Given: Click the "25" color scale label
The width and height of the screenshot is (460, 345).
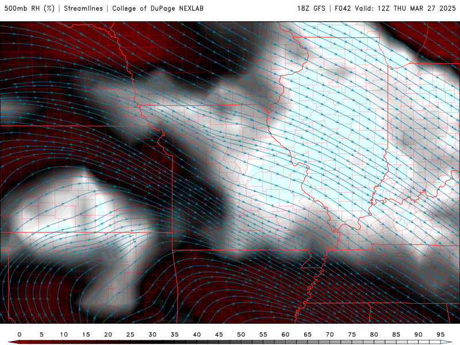Looking at the screenshot, I should [131, 335].
